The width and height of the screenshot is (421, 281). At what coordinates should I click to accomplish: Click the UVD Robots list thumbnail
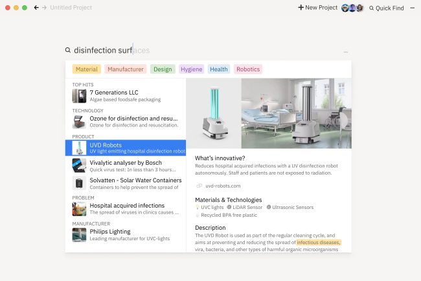tap(79, 148)
